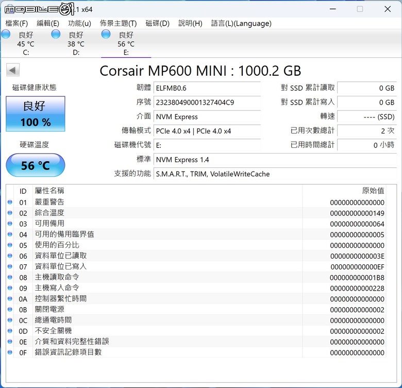This screenshot has width=402, height=388.
Task: Select attribute row 09 主機寫入命令
Action: (196, 289)
